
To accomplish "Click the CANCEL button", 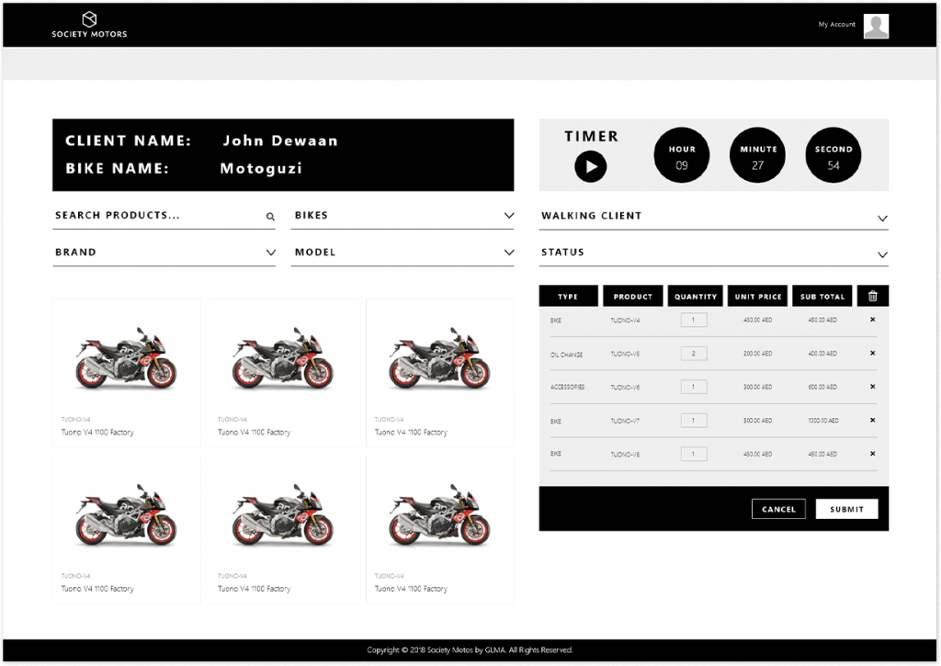I will [778, 509].
